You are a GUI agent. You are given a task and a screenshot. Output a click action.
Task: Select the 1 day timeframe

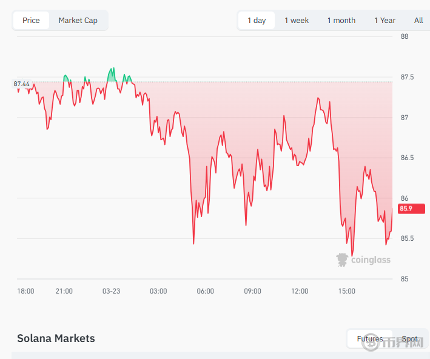[x=257, y=20]
